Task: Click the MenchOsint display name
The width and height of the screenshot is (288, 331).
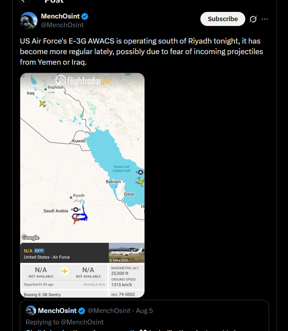Action: point(60,16)
